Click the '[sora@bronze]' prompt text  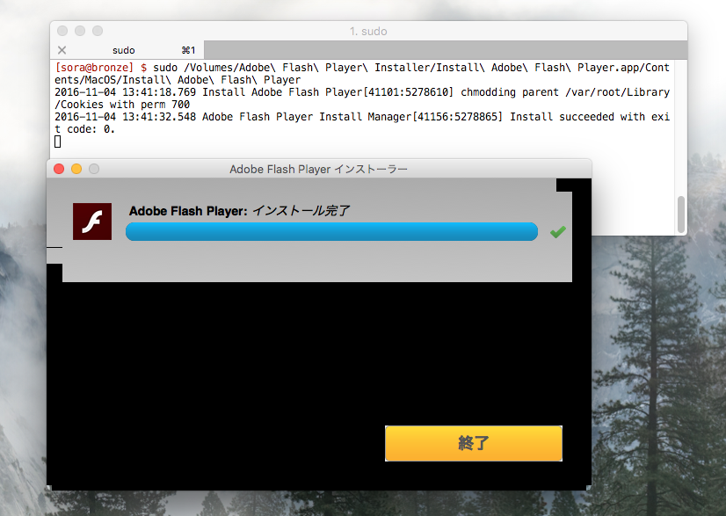(x=94, y=68)
